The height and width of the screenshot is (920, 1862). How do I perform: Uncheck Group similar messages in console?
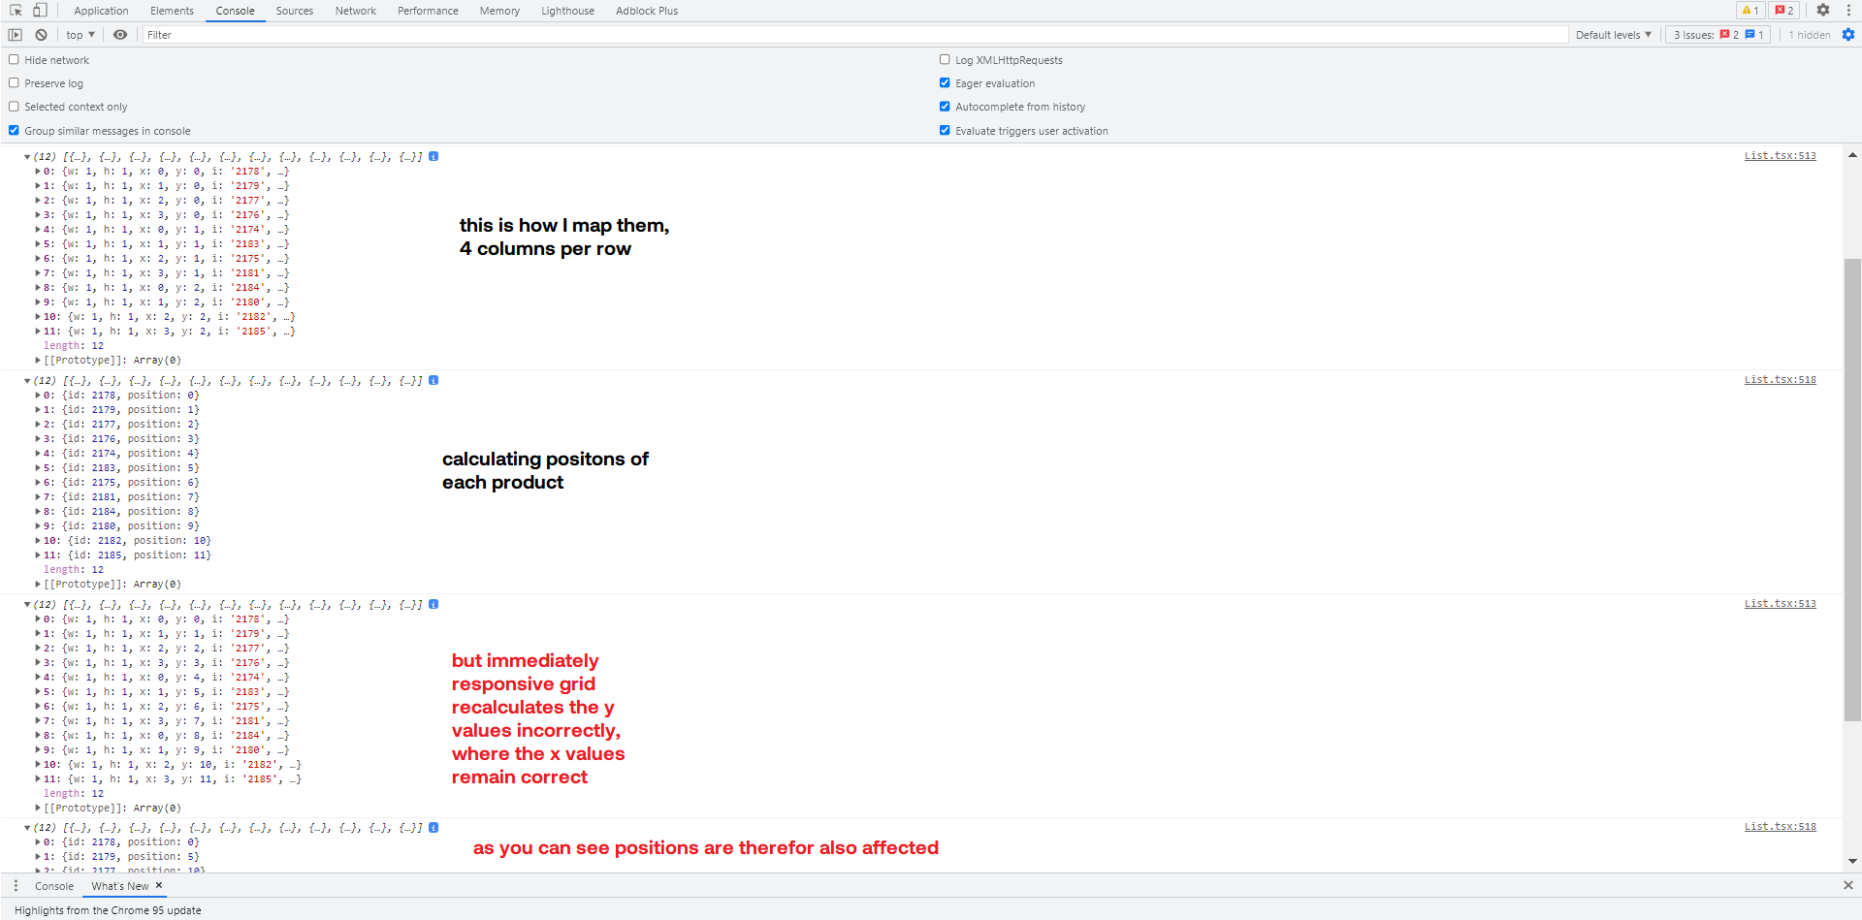(15, 130)
